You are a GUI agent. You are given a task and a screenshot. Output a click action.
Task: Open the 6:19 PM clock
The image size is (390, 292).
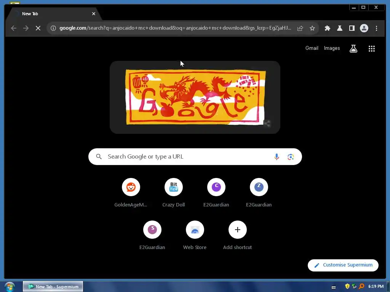376,287
